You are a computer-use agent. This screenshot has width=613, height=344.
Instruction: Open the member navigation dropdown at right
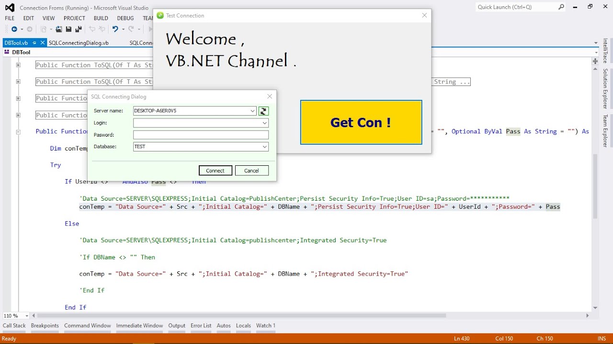(x=596, y=52)
